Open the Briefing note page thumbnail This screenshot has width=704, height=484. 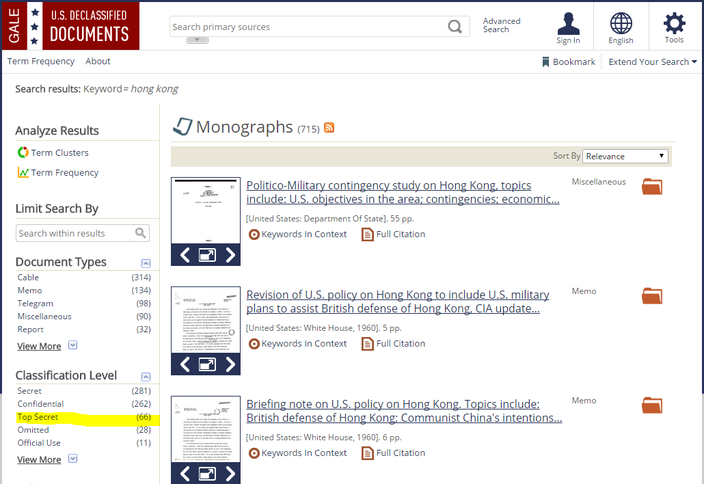(206, 429)
